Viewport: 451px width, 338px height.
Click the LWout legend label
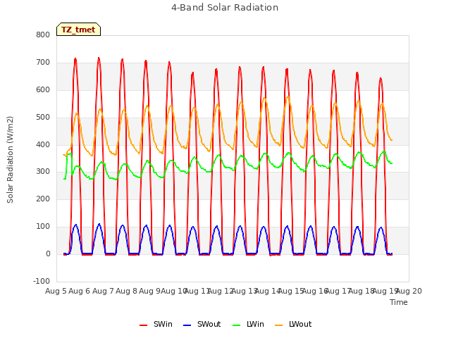click(300, 324)
